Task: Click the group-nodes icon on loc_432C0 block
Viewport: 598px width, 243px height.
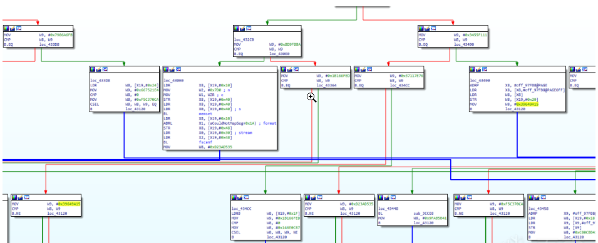Action: click(249, 28)
